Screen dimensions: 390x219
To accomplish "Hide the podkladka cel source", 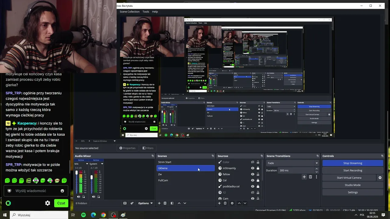I will [253, 186].
